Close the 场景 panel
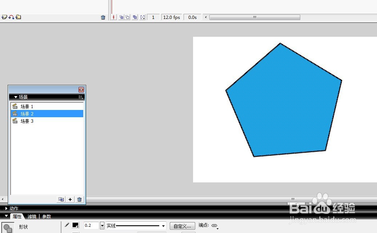The height and width of the screenshot is (233, 377). click(81, 90)
